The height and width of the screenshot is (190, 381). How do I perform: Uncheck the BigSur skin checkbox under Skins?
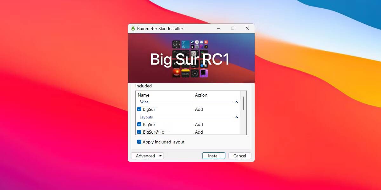(x=139, y=109)
